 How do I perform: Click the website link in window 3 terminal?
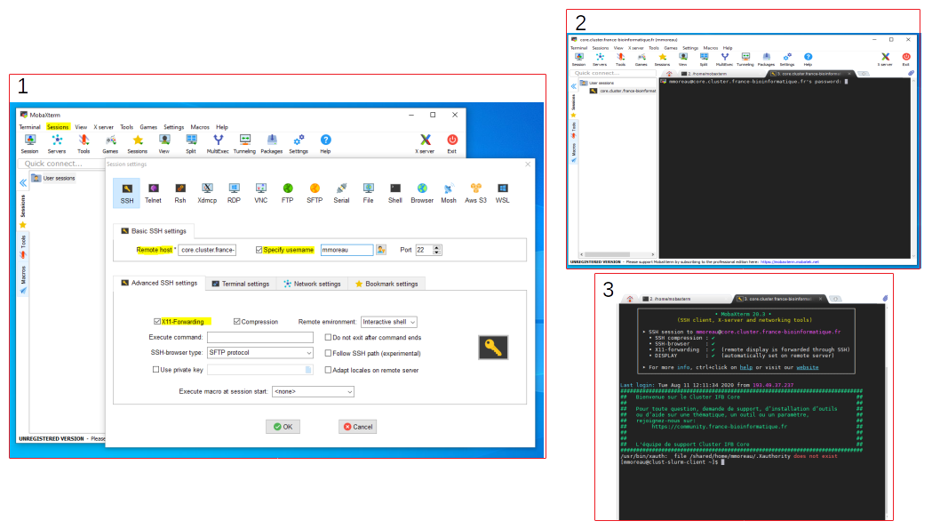click(807, 367)
